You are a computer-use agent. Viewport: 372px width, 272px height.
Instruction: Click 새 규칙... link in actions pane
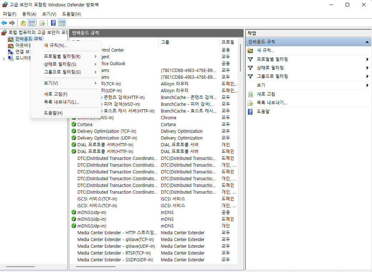click(265, 51)
